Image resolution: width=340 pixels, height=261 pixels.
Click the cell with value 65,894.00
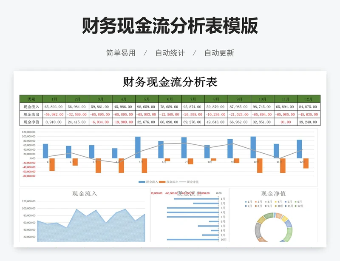click(x=286, y=107)
